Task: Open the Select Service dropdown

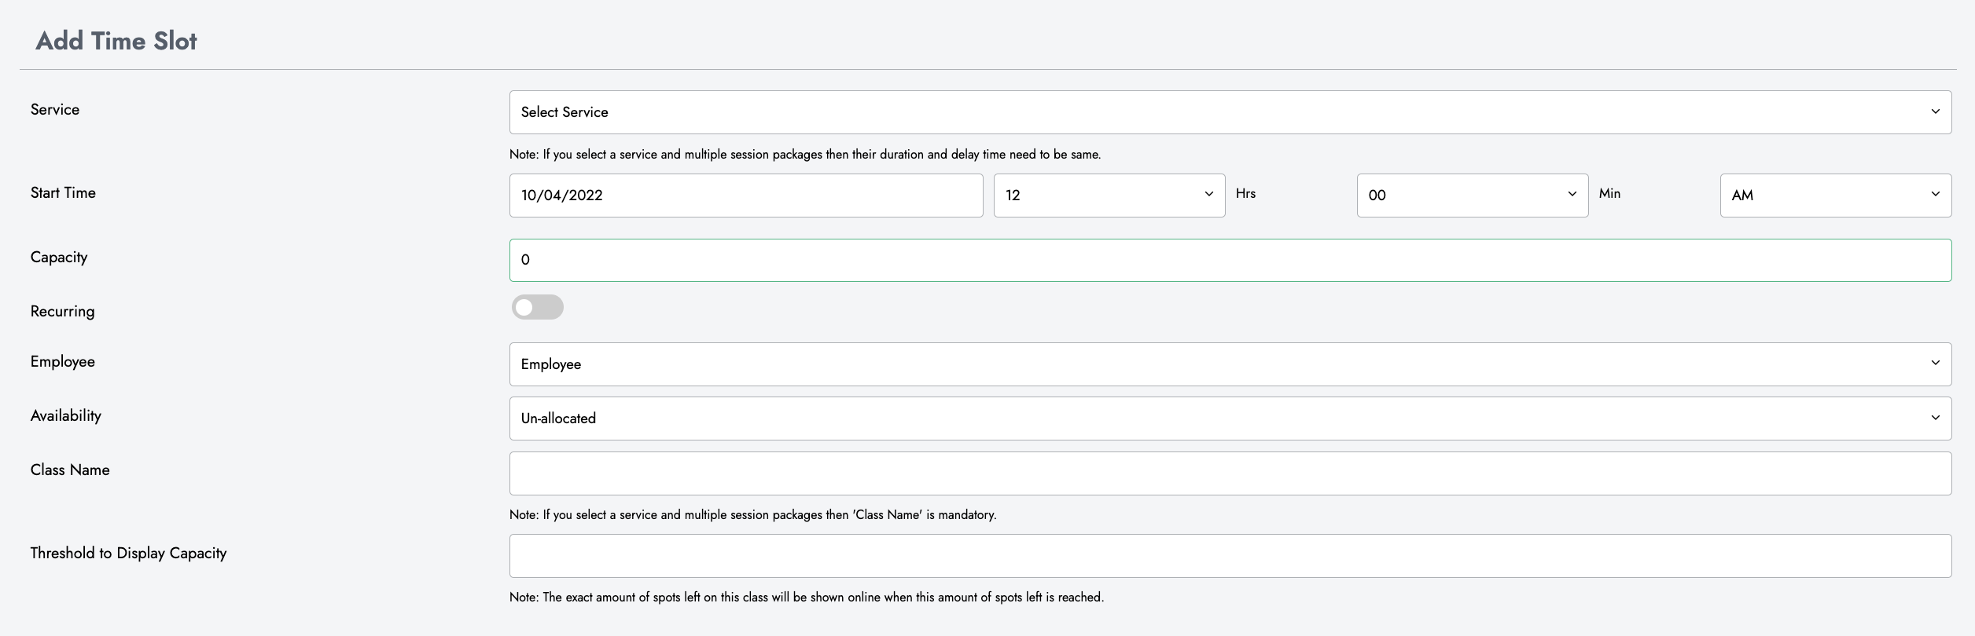Action: (1230, 112)
